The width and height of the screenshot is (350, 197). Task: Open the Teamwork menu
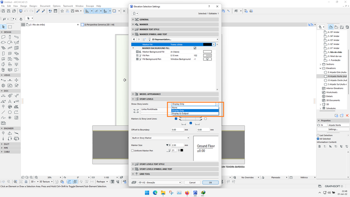(x=68, y=6)
